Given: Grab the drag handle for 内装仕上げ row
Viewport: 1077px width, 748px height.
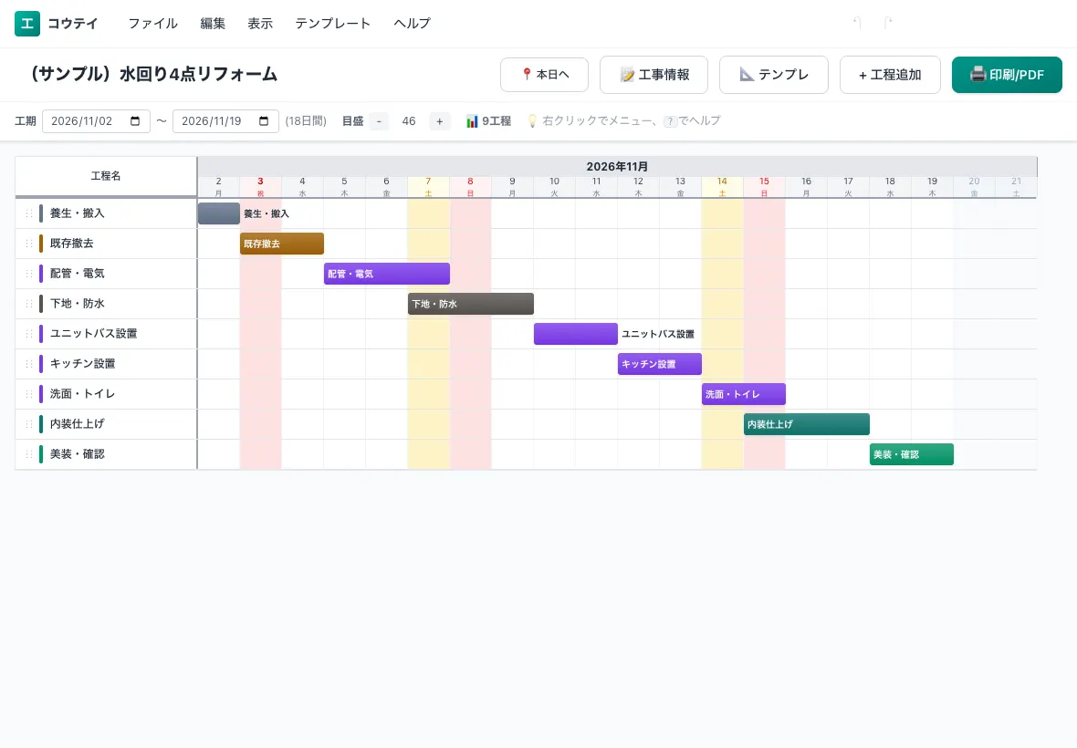Looking at the screenshot, I should (x=29, y=425).
